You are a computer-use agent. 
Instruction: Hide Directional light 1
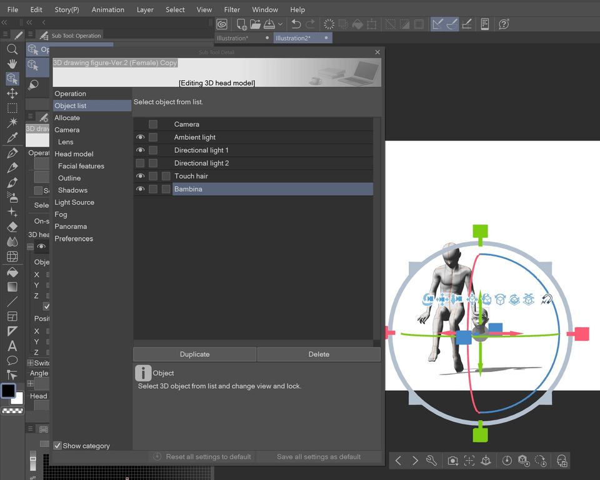141,150
